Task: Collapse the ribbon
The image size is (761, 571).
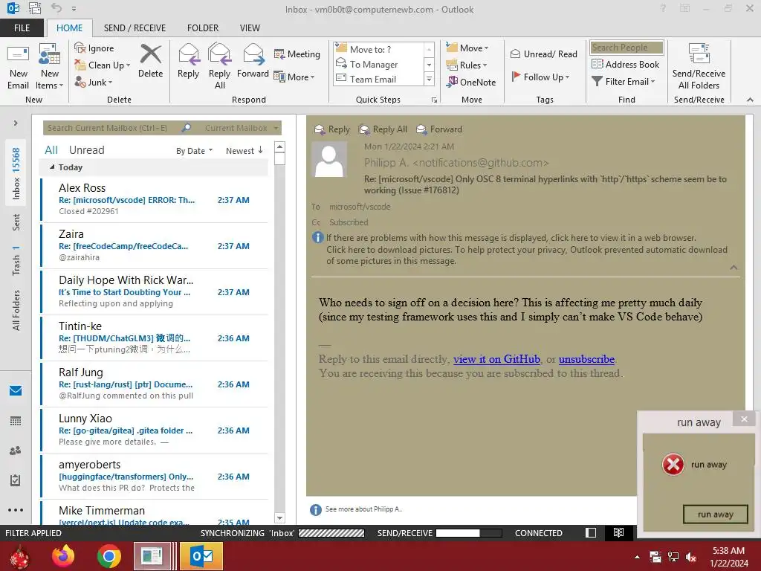Action: pos(750,100)
